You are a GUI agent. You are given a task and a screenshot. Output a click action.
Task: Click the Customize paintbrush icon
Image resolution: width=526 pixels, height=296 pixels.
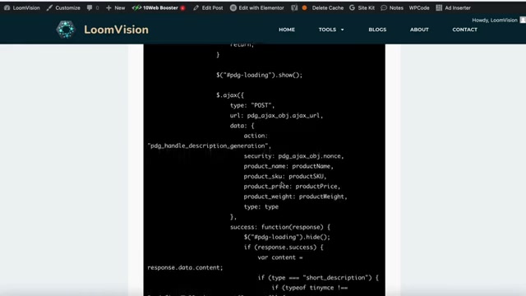point(49,7)
